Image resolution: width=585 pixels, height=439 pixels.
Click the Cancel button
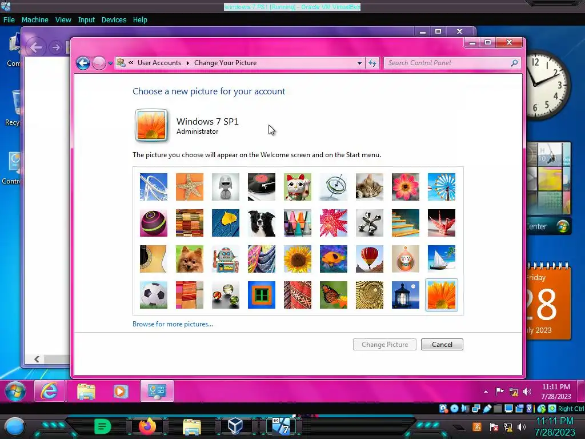point(442,345)
